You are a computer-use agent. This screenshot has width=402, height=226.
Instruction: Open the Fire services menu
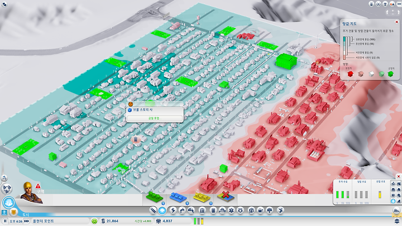[x=222, y=210]
